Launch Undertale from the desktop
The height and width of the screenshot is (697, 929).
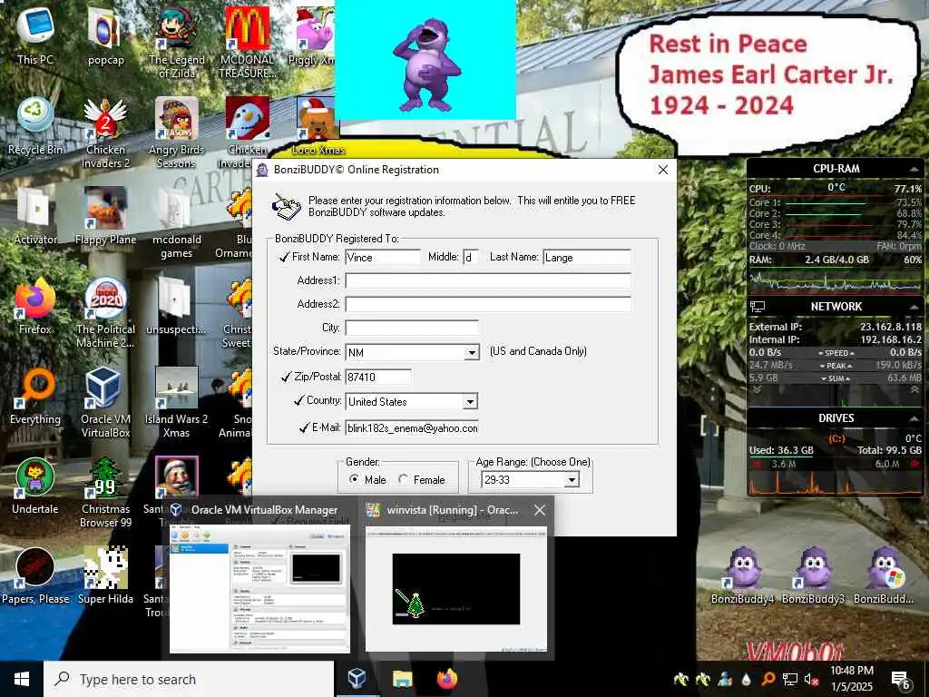tap(35, 486)
